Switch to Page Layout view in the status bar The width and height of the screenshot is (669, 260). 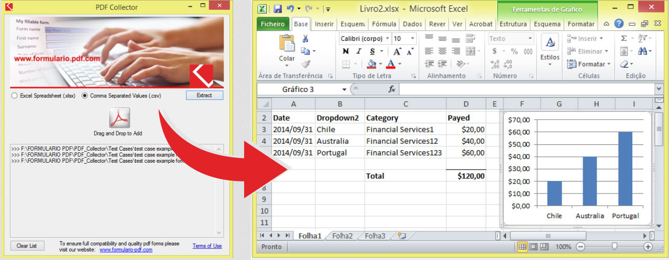click(533, 246)
